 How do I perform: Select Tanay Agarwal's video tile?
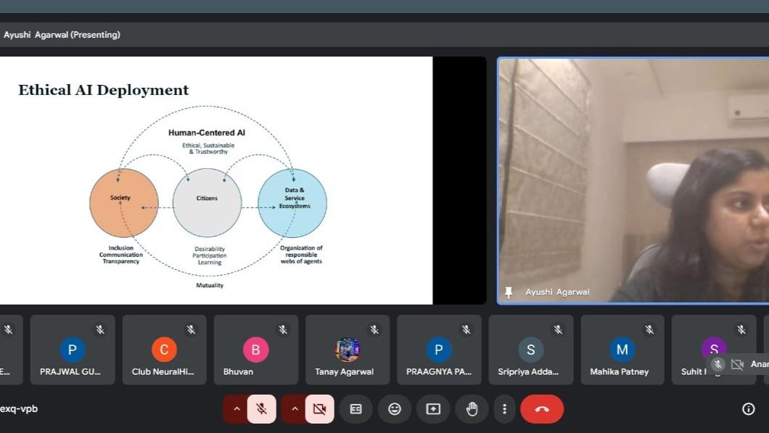tap(347, 349)
